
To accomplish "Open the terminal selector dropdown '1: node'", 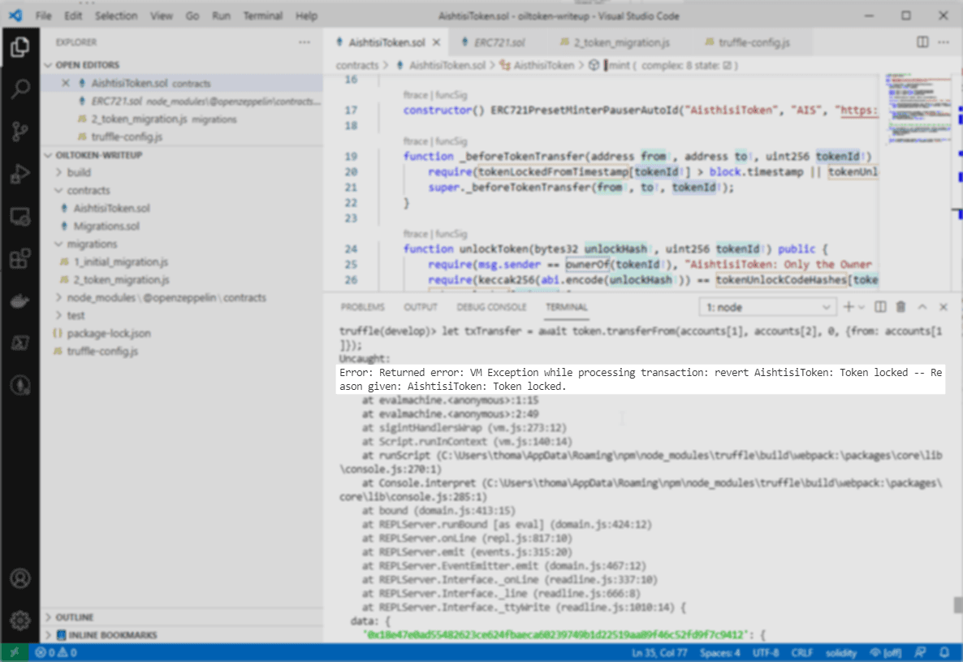I will tap(767, 307).
